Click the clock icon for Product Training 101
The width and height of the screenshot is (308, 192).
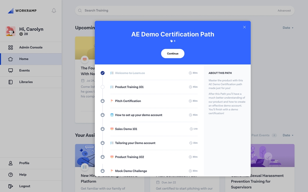click(x=190, y=87)
